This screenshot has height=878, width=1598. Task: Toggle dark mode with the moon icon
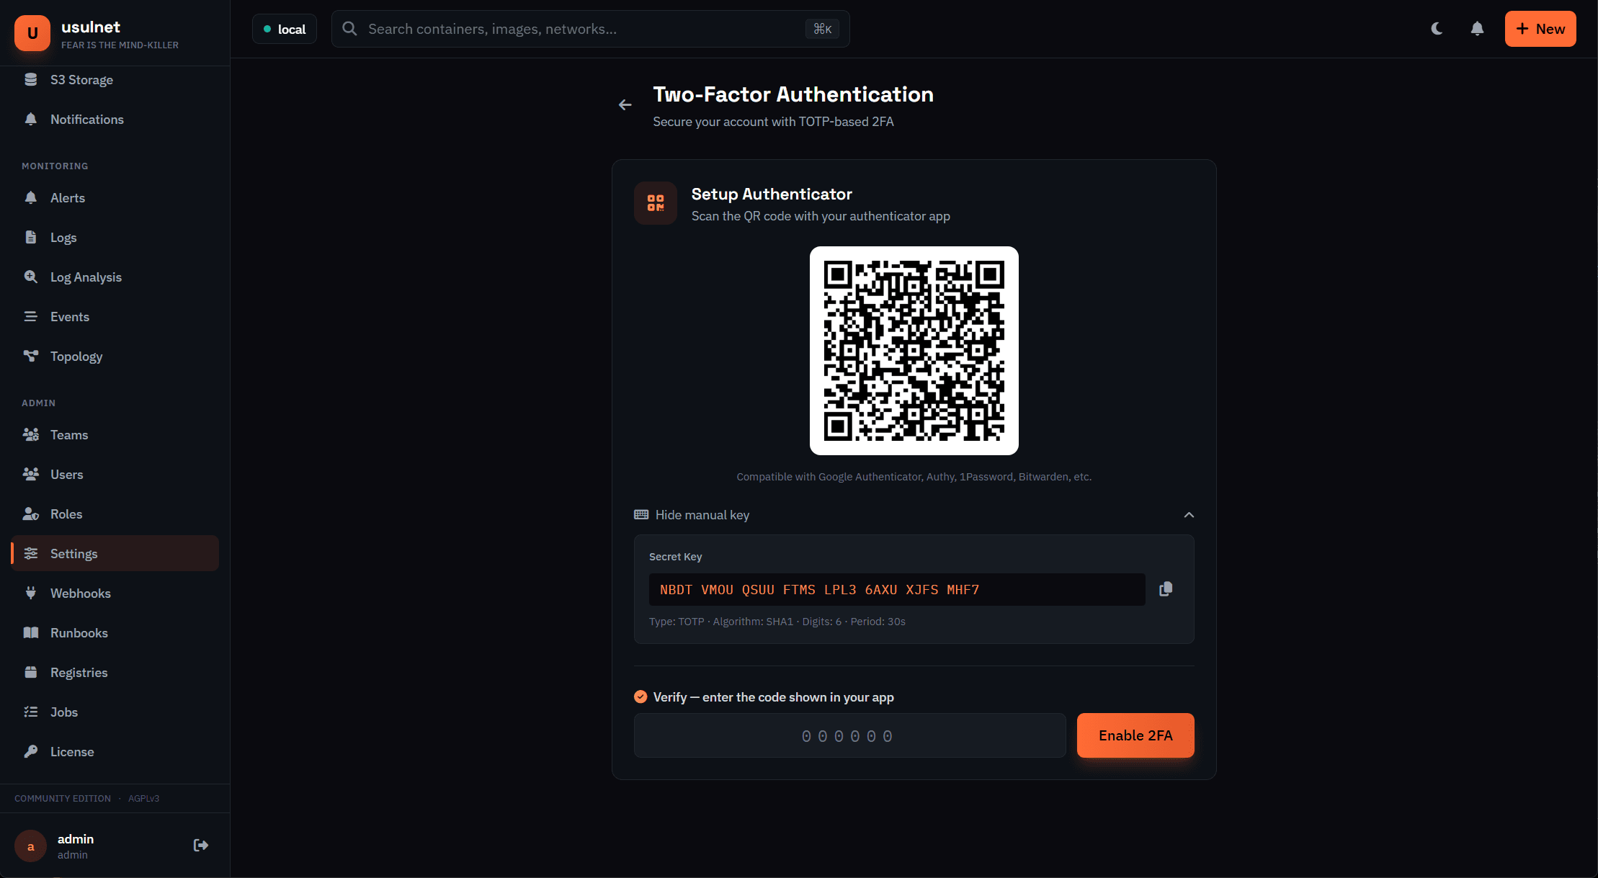(x=1437, y=29)
